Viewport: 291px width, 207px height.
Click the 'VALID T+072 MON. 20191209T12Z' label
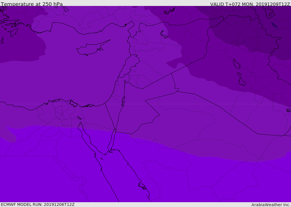(250, 4)
